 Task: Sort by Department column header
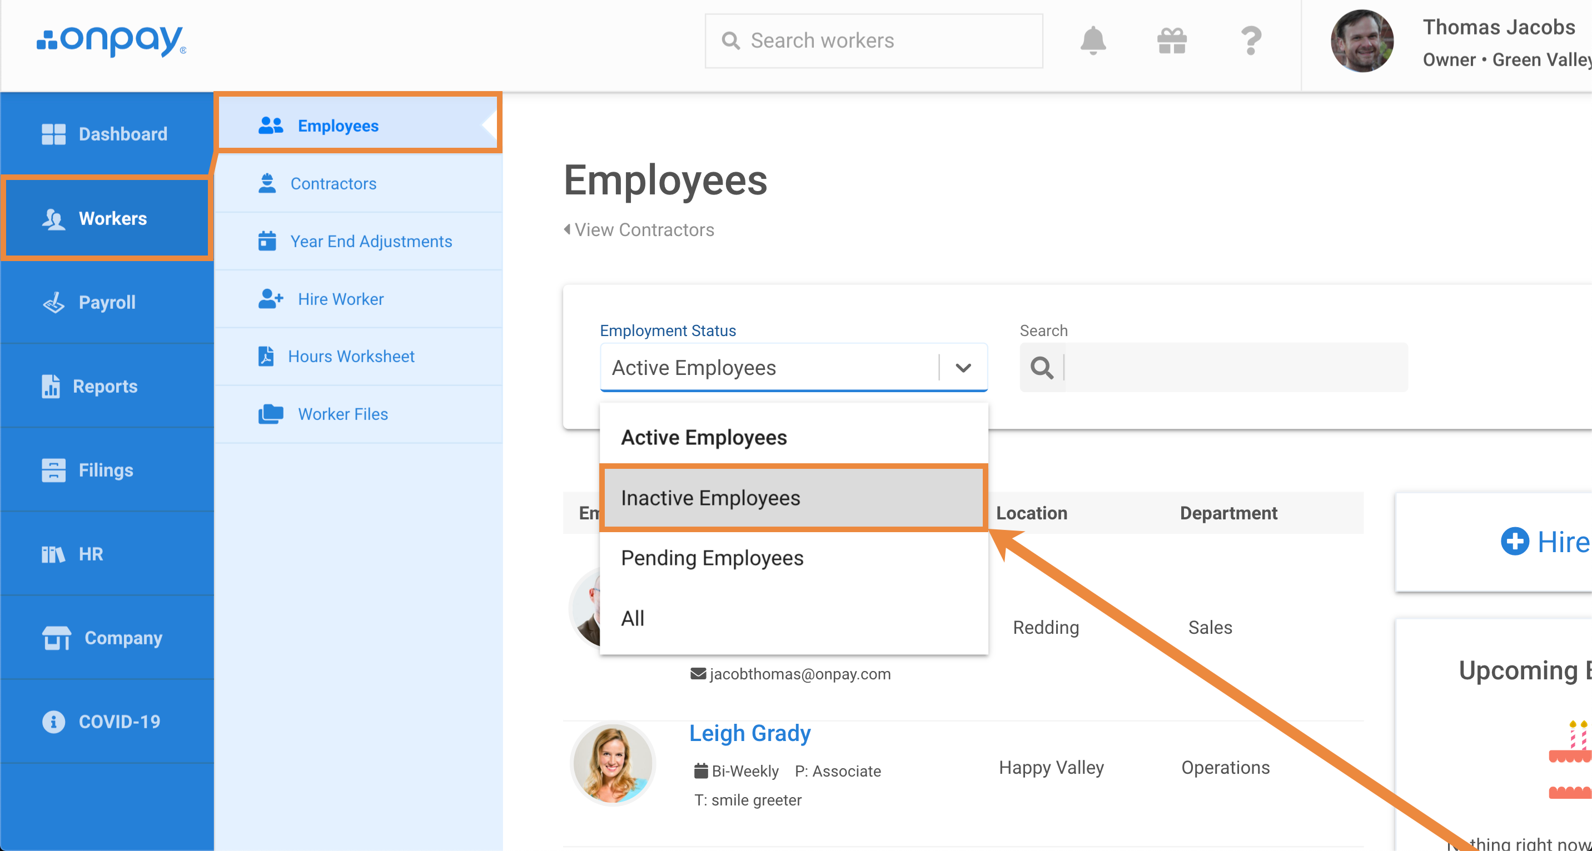(x=1228, y=513)
